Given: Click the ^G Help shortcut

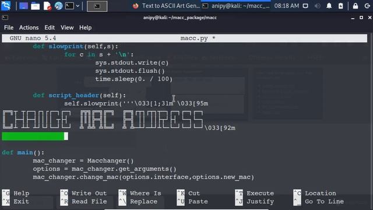Looking at the screenshot, I should click(16, 193).
